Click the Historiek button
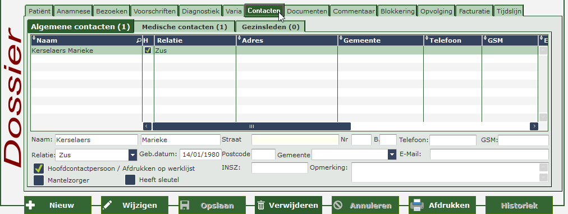Viewport: 568px width, 214px height. [x=519, y=206]
